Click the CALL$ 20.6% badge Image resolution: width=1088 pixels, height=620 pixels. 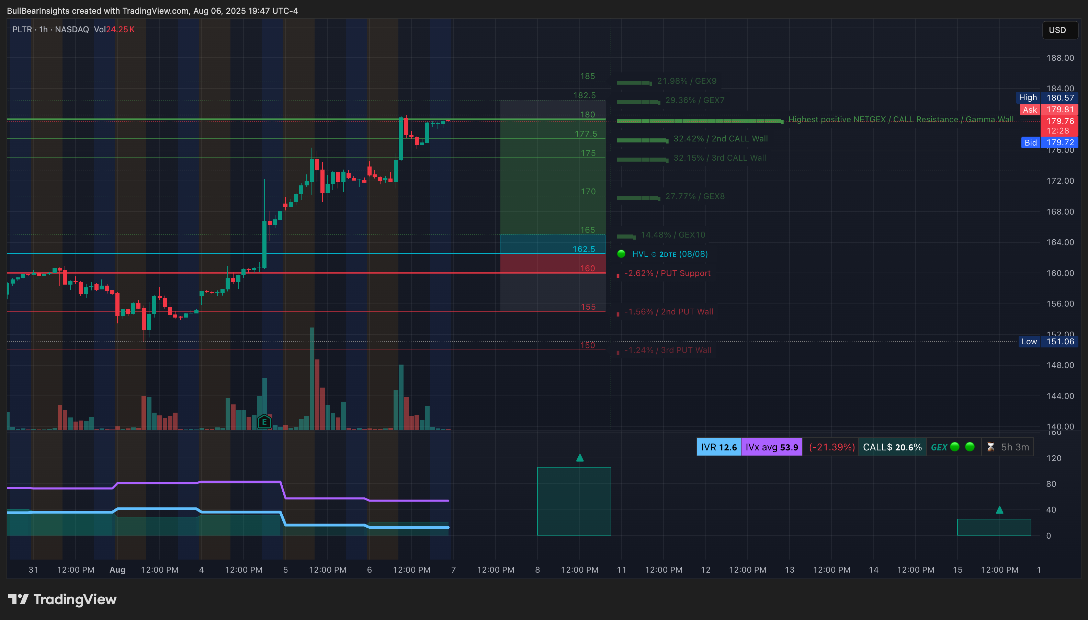pyautogui.click(x=892, y=447)
